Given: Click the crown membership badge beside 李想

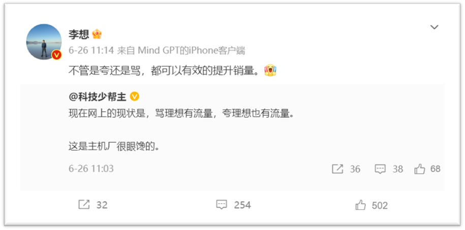Looking at the screenshot, I should [x=97, y=35].
